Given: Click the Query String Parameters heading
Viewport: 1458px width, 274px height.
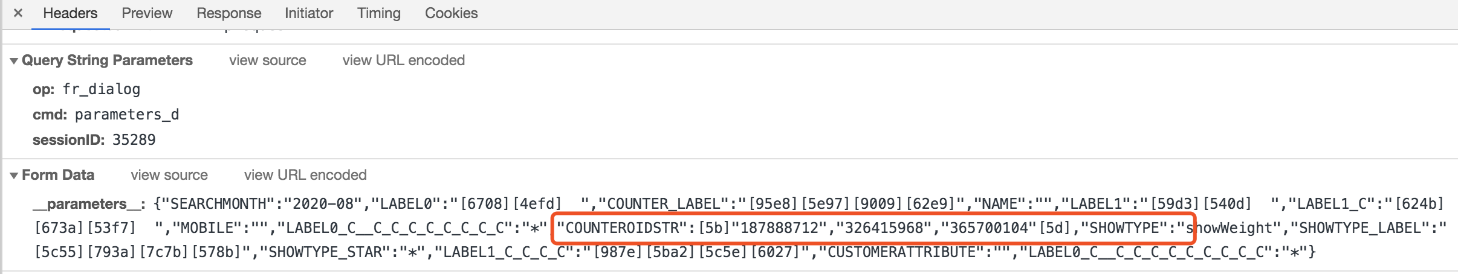Looking at the screenshot, I should (x=107, y=60).
